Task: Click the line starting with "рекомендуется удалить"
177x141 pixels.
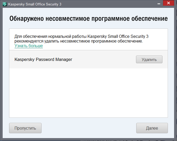Action: pos(79,41)
